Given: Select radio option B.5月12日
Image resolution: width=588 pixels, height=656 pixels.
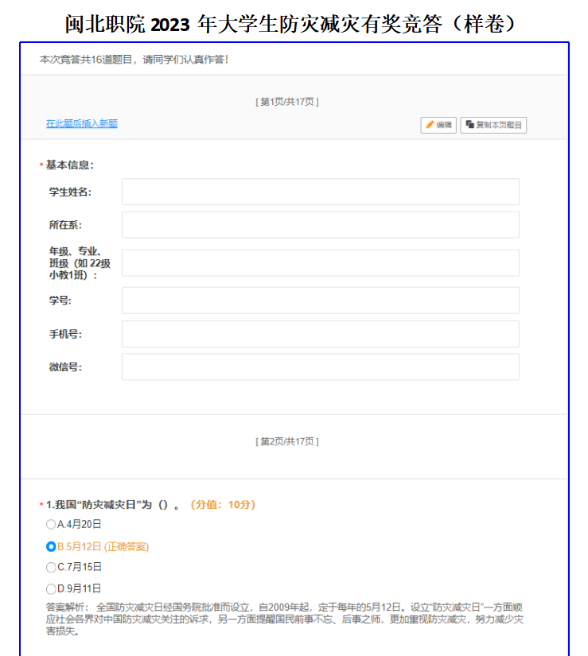Looking at the screenshot, I should pyautogui.click(x=51, y=547).
